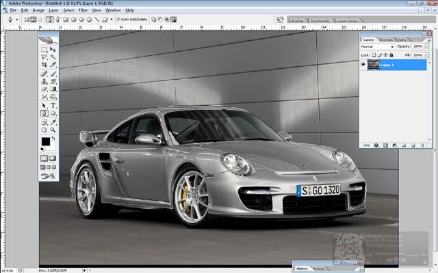Click the Paths option button

click(34, 20)
